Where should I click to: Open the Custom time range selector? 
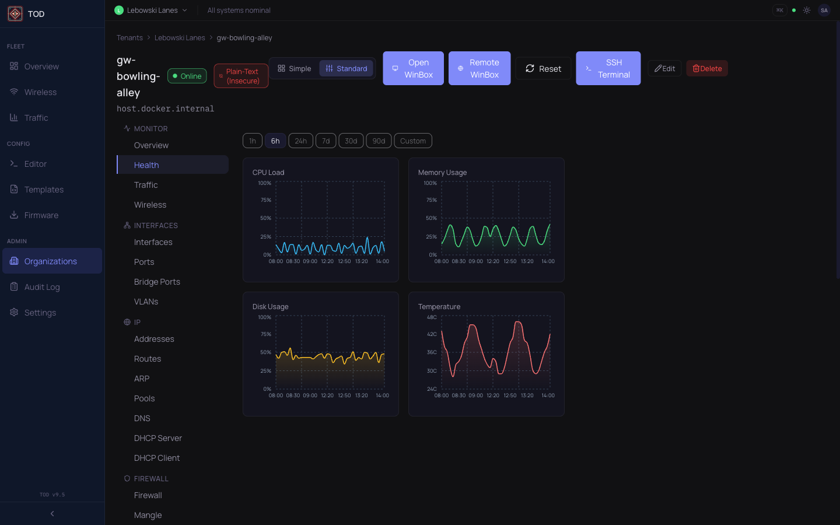pos(412,141)
